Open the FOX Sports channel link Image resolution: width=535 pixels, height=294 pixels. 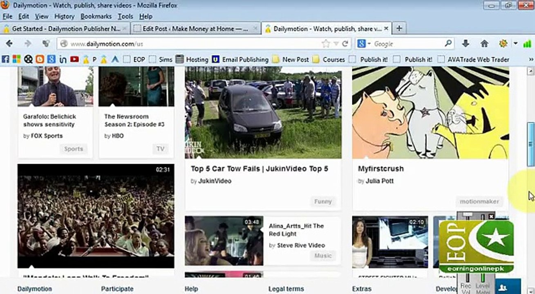coord(47,136)
